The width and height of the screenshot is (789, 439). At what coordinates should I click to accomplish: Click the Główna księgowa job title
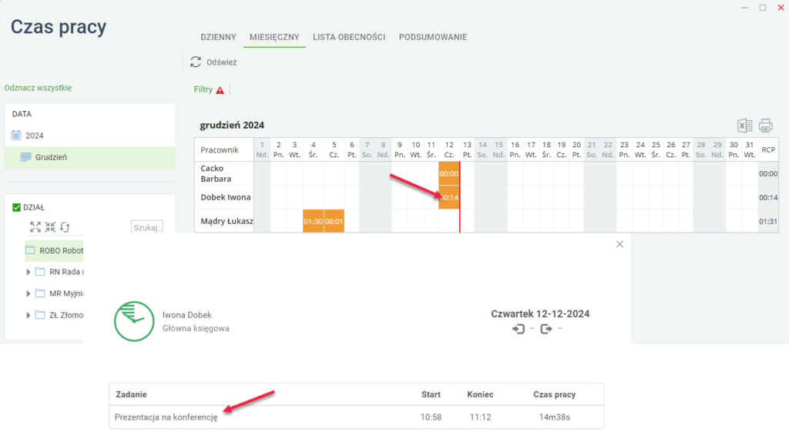(x=196, y=328)
